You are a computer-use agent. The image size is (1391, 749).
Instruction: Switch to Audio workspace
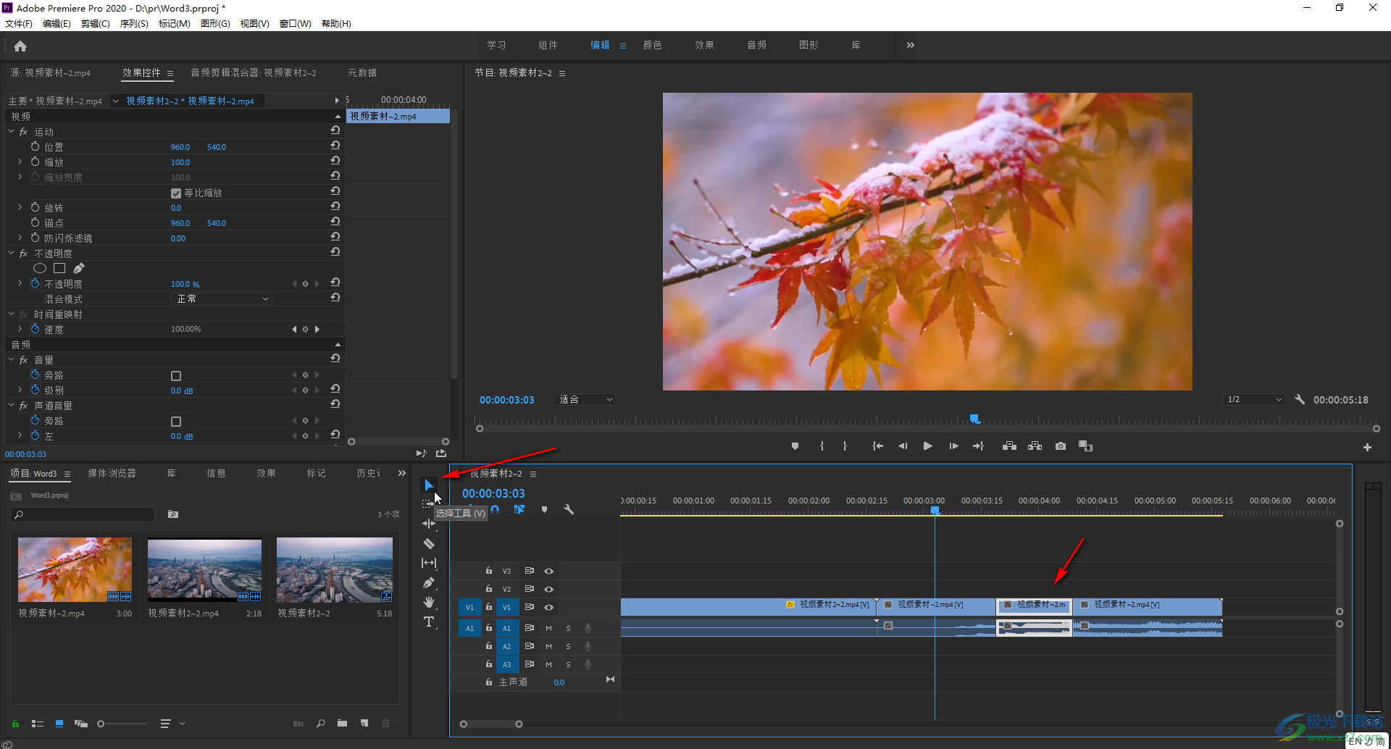click(x=756, y=45)
